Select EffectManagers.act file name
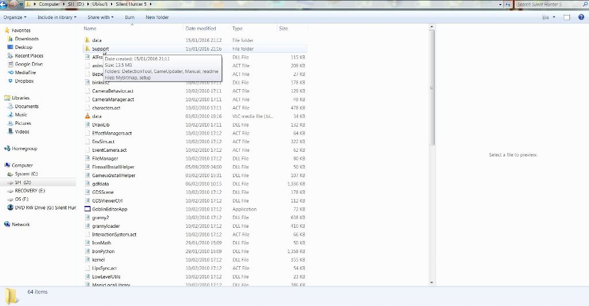This screenshot has width=589, height=306. coord(112,133)
